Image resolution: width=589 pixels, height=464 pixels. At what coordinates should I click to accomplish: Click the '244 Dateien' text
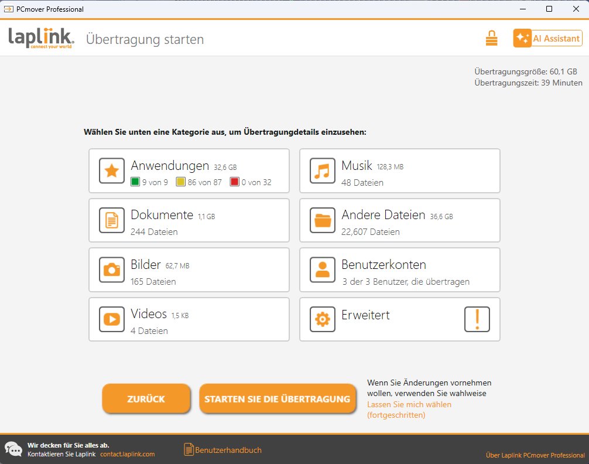(x=154, y=232)
